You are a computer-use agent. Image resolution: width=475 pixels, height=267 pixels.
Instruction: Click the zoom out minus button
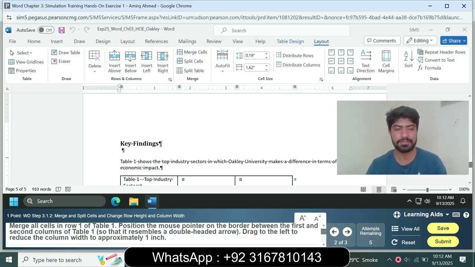[404, 189]
